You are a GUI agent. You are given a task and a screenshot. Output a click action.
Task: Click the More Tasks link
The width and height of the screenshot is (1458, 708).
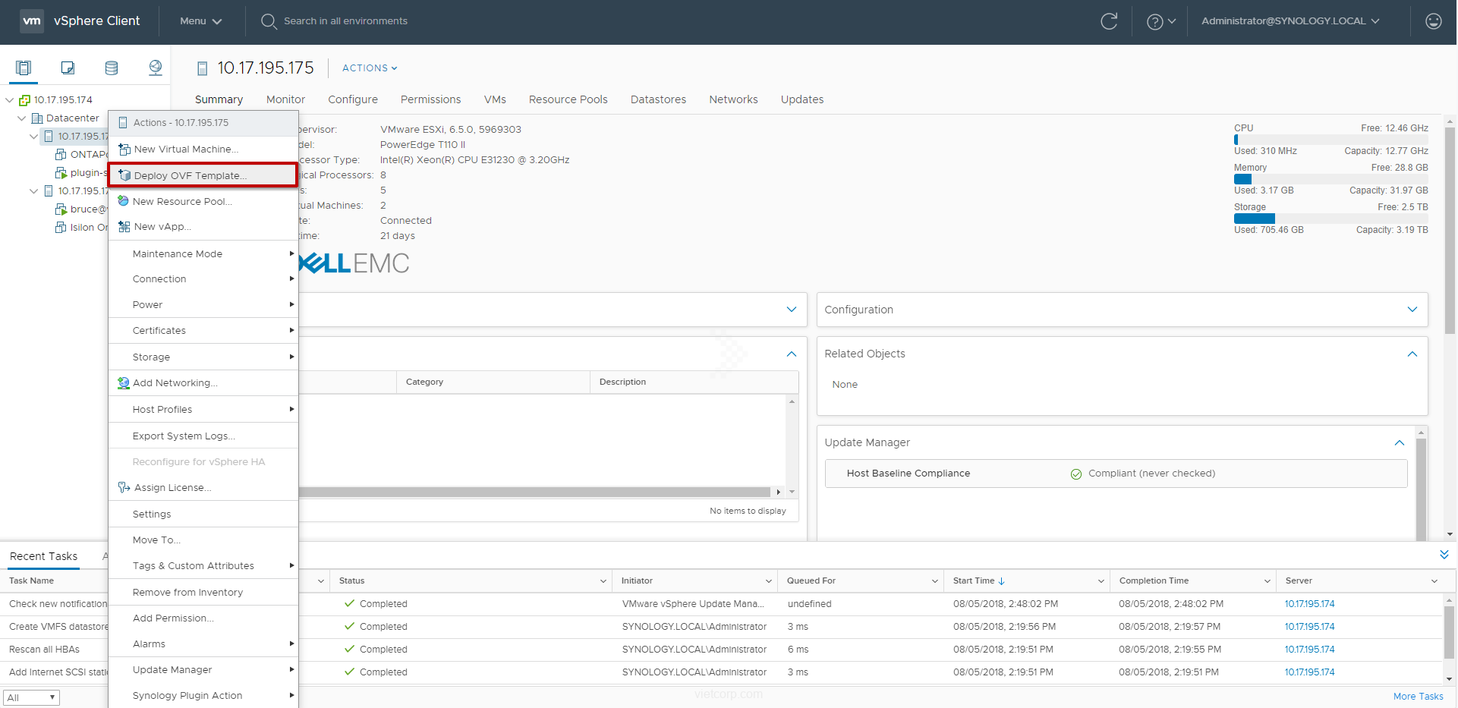pos(1418,697)
